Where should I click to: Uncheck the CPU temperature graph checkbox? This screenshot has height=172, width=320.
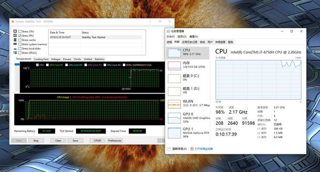pos(37,65)
